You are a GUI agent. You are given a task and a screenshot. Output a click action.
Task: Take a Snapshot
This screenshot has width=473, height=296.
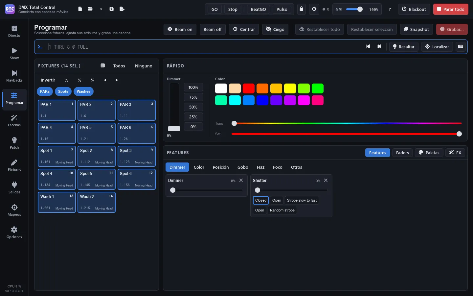(417, 29)
